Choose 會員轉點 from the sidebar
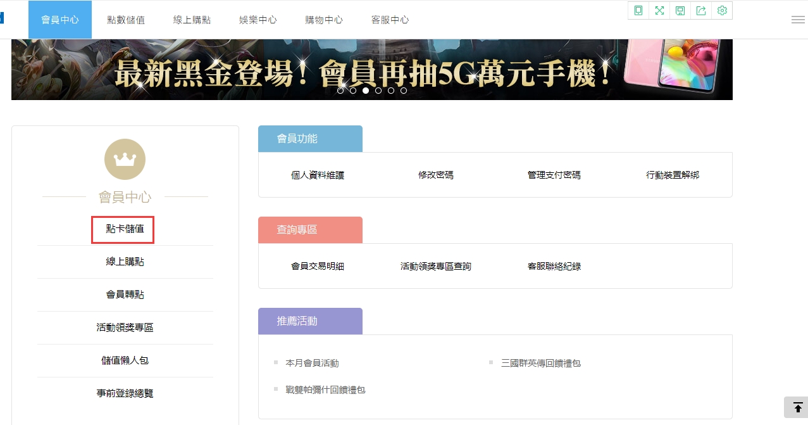This screenshot has height=425, width=808. pos(125,295)
